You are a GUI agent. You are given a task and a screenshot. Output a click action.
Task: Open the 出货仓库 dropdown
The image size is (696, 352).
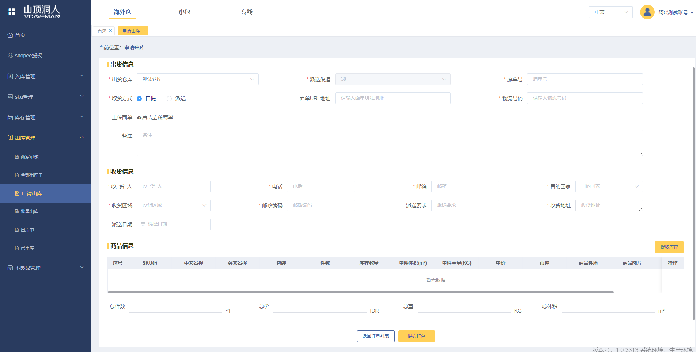coord(197,79)
